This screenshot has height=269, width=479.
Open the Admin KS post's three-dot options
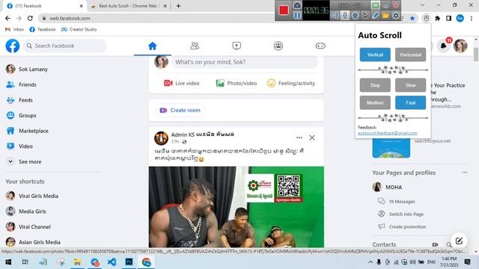[299, 137]
